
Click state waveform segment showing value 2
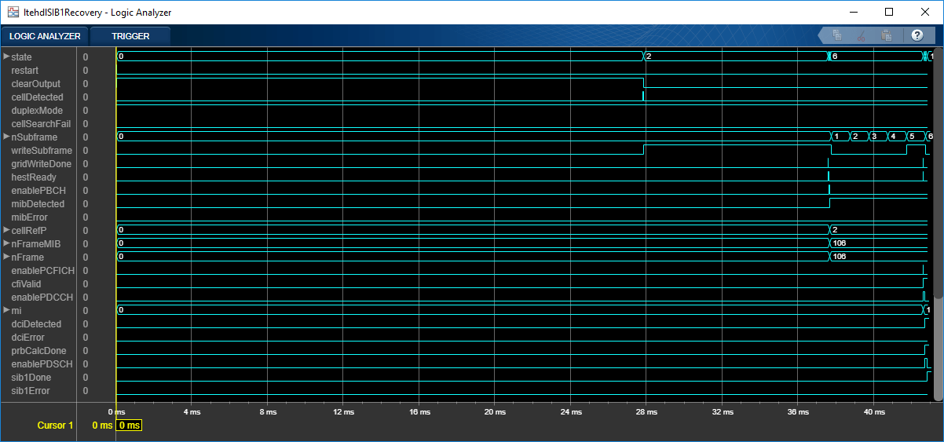coord(736,57)
